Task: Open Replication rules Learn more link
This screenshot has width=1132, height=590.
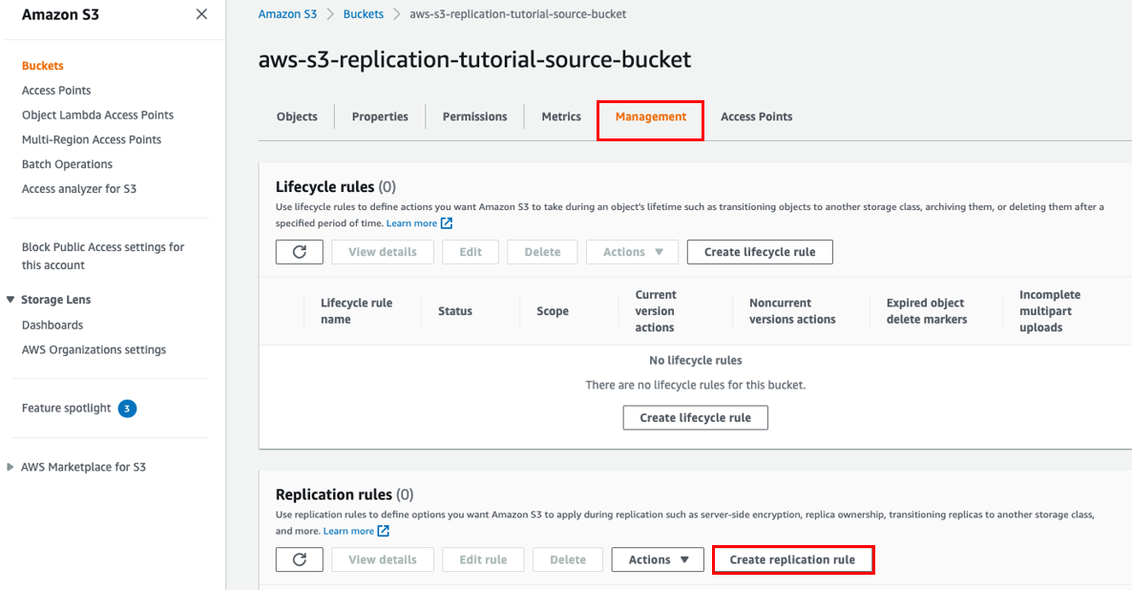Action: (348, 531)
